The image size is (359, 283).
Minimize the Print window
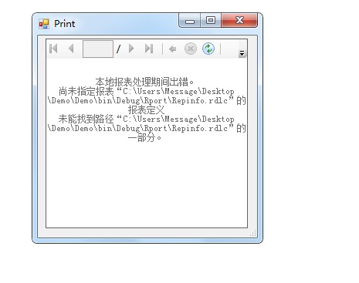click(x=190, y=21)
